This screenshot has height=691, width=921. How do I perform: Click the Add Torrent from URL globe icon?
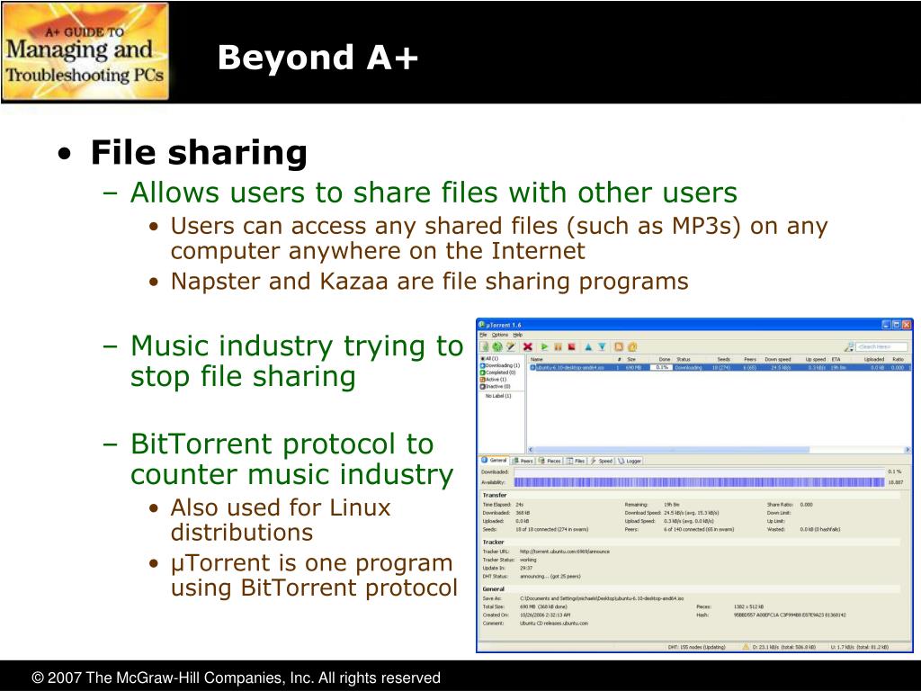(x=496, y=347)
